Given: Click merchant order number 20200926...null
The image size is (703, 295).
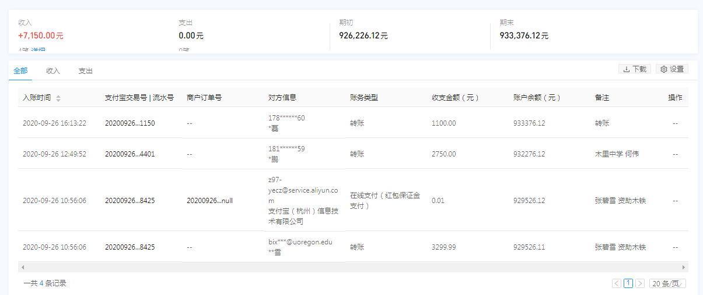Looking at the screenshot, I should pos(209,200).
